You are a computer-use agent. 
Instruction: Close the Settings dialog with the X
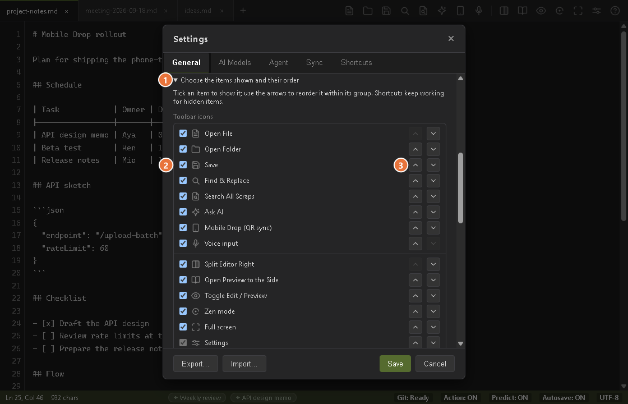tap(451, 39)
